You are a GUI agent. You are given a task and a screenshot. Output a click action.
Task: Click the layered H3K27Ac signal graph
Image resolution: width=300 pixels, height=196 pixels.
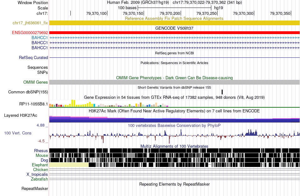coord(174,119)
